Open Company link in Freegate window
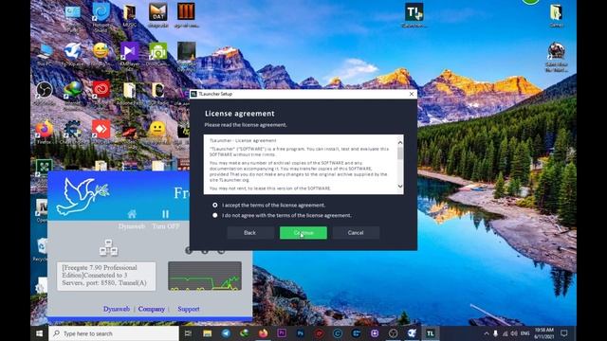 click(x=152, y=309)
